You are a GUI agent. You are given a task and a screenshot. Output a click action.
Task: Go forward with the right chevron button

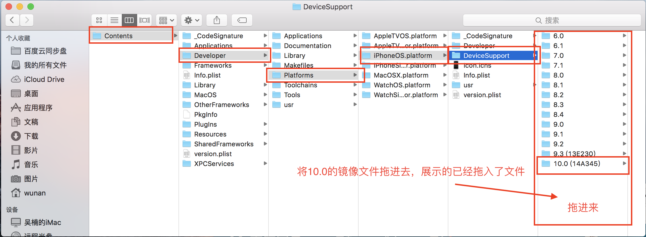(27, 20)
